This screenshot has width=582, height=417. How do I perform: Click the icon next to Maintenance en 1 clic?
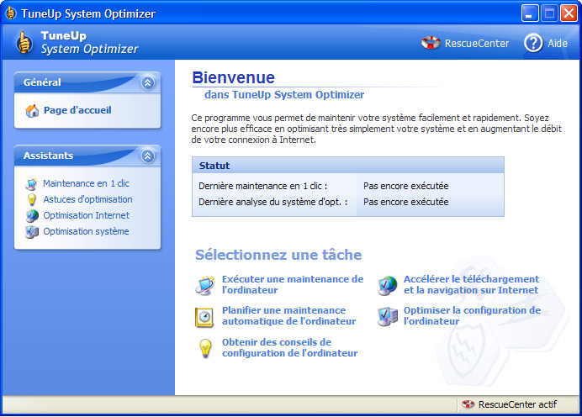32,183
